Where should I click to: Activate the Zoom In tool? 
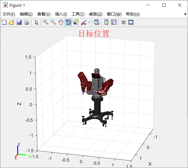[46, 22]
